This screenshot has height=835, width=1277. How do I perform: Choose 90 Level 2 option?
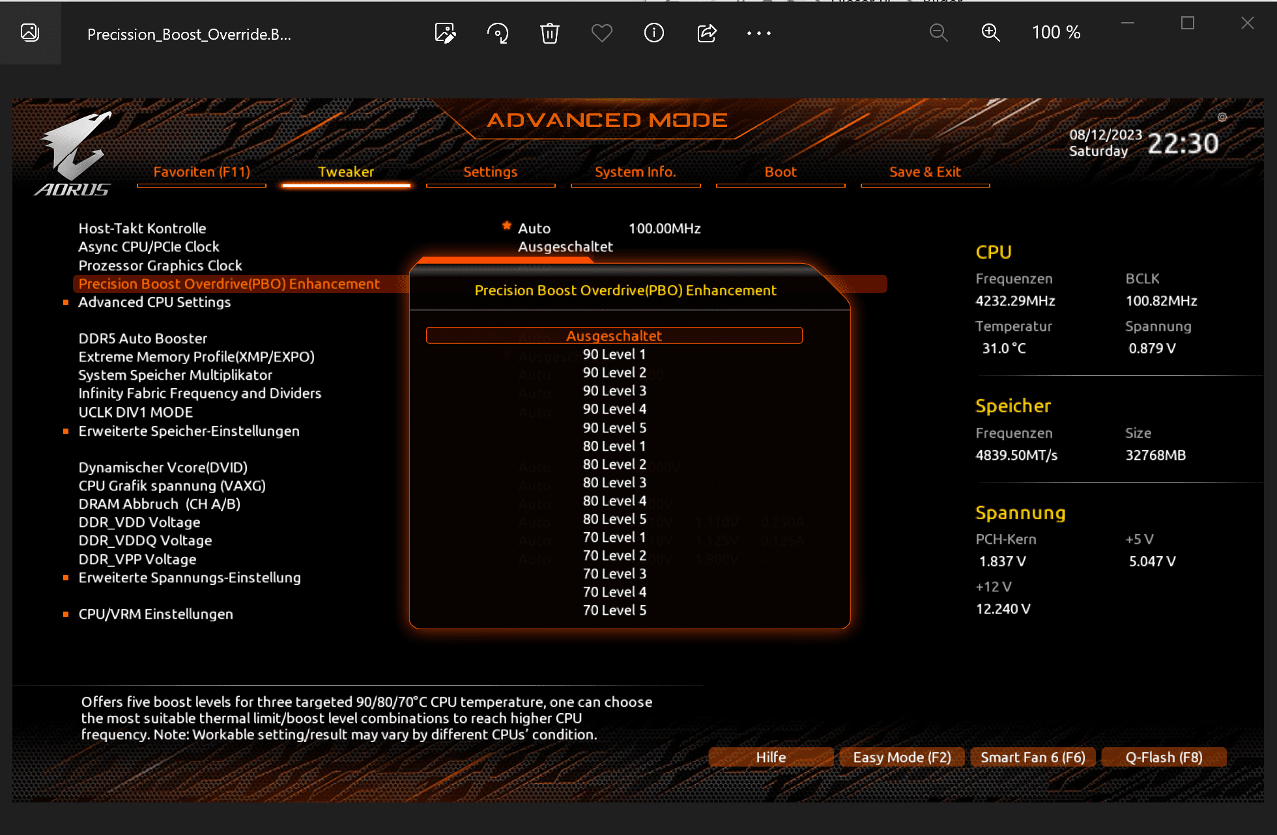(614, 373)
